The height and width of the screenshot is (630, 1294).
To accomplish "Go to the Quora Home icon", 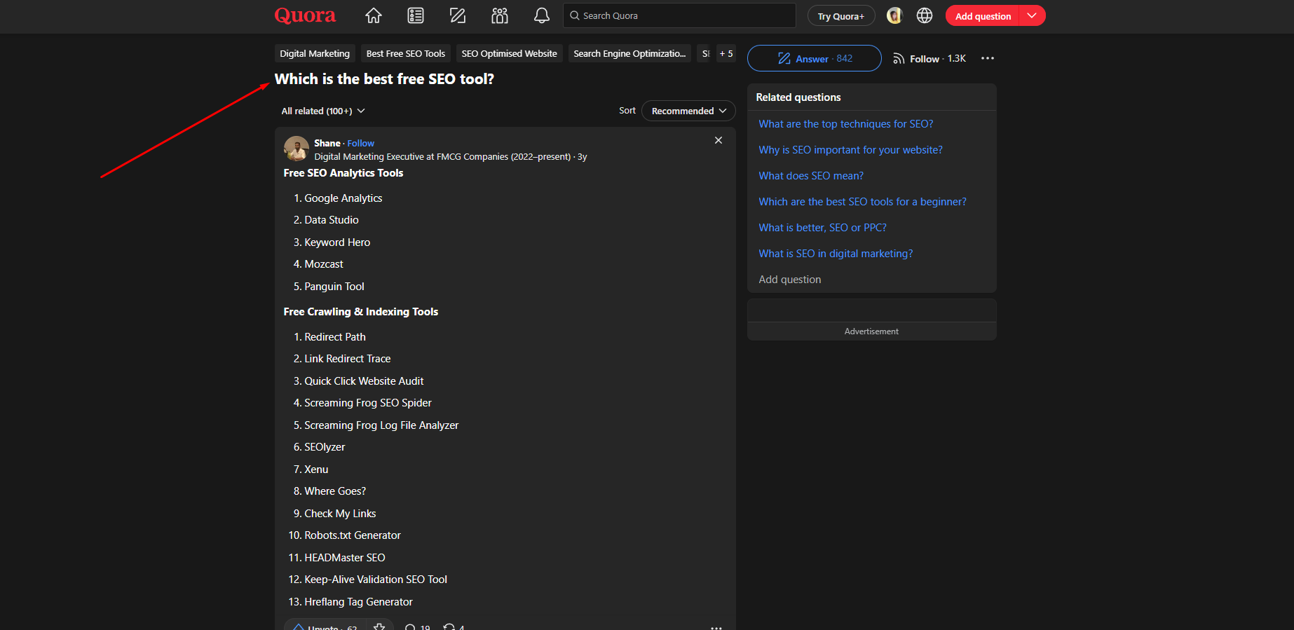I will (x=374, y=15).
